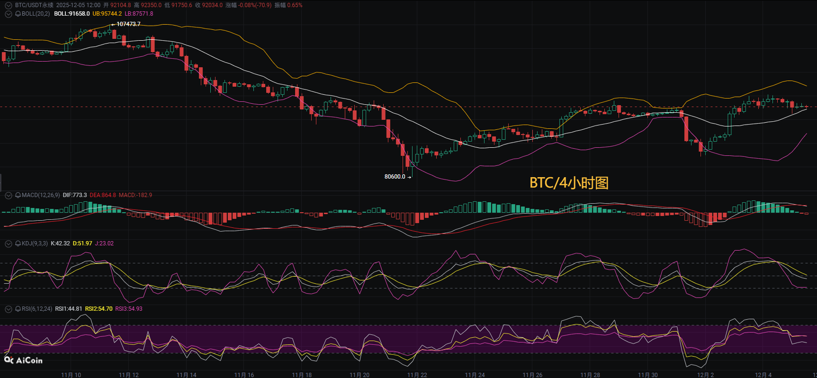
Task: Click the 12月 2 date on time axis
Action: (705, 375)
